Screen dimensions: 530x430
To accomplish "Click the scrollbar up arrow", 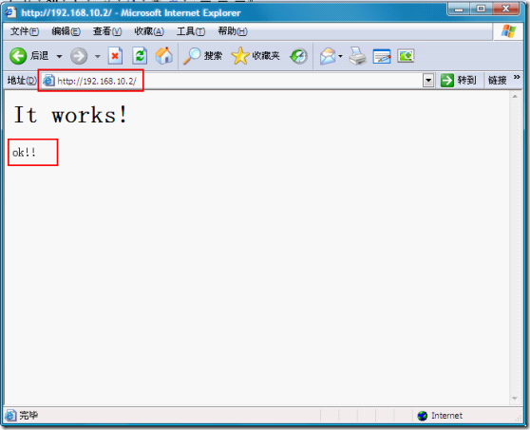I will 515,97.
